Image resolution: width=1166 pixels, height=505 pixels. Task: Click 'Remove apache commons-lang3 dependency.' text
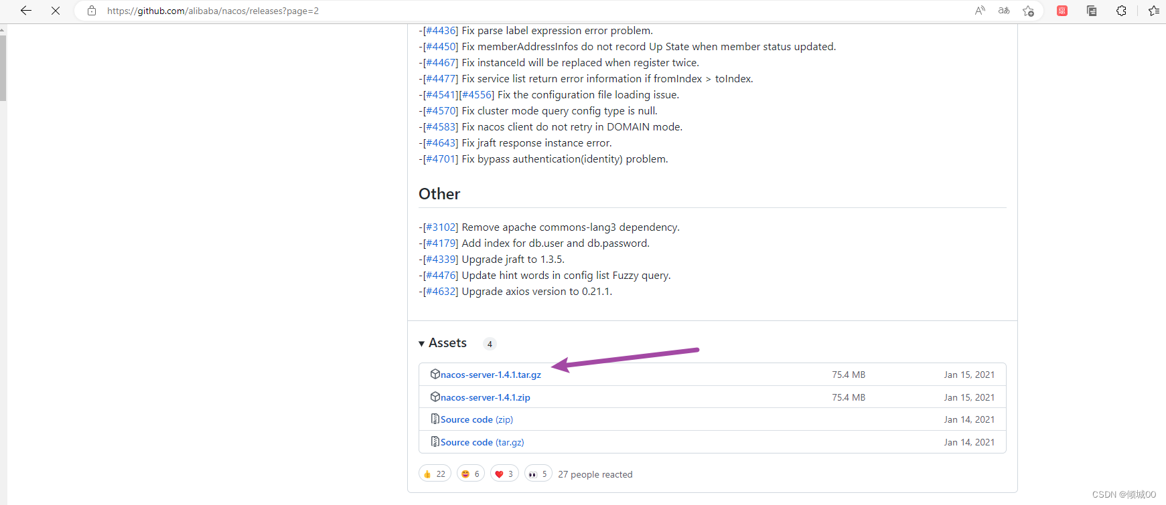click(571, 227)
